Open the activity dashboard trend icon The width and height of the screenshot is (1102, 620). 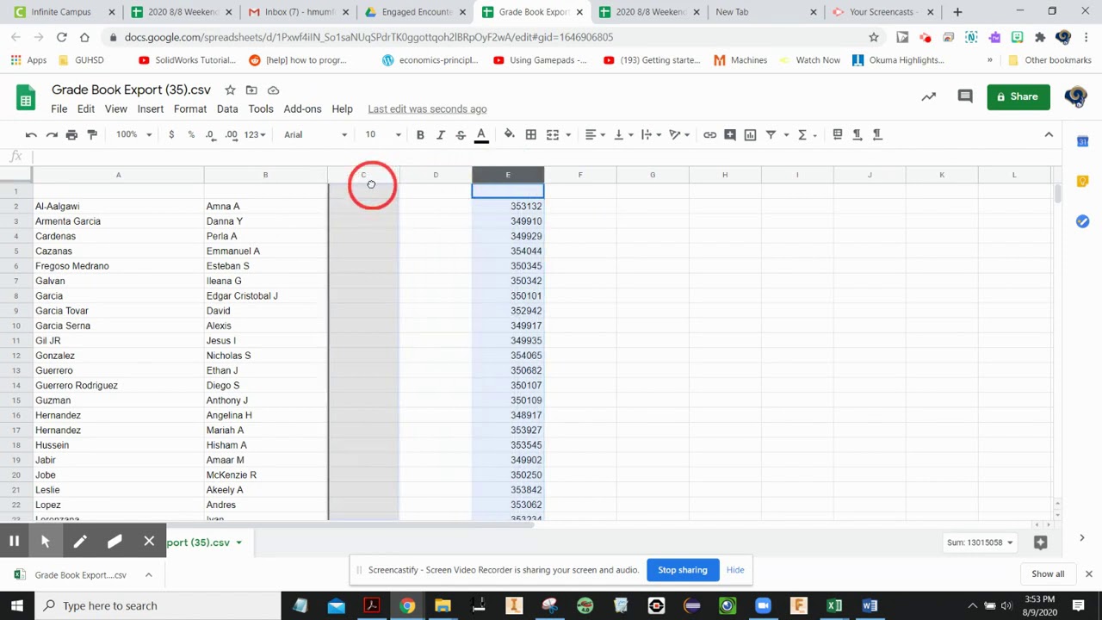(928, 96)
